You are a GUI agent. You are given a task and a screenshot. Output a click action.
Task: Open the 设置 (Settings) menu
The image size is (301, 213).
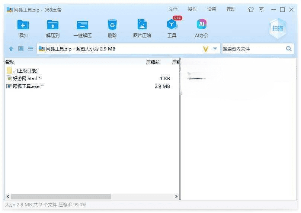click(212, 9)
